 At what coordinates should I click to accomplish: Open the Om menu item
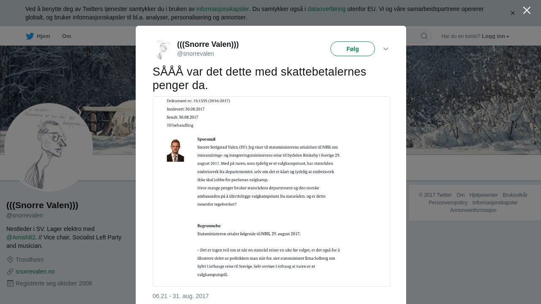pyautogui.click(x=66, y=36)
